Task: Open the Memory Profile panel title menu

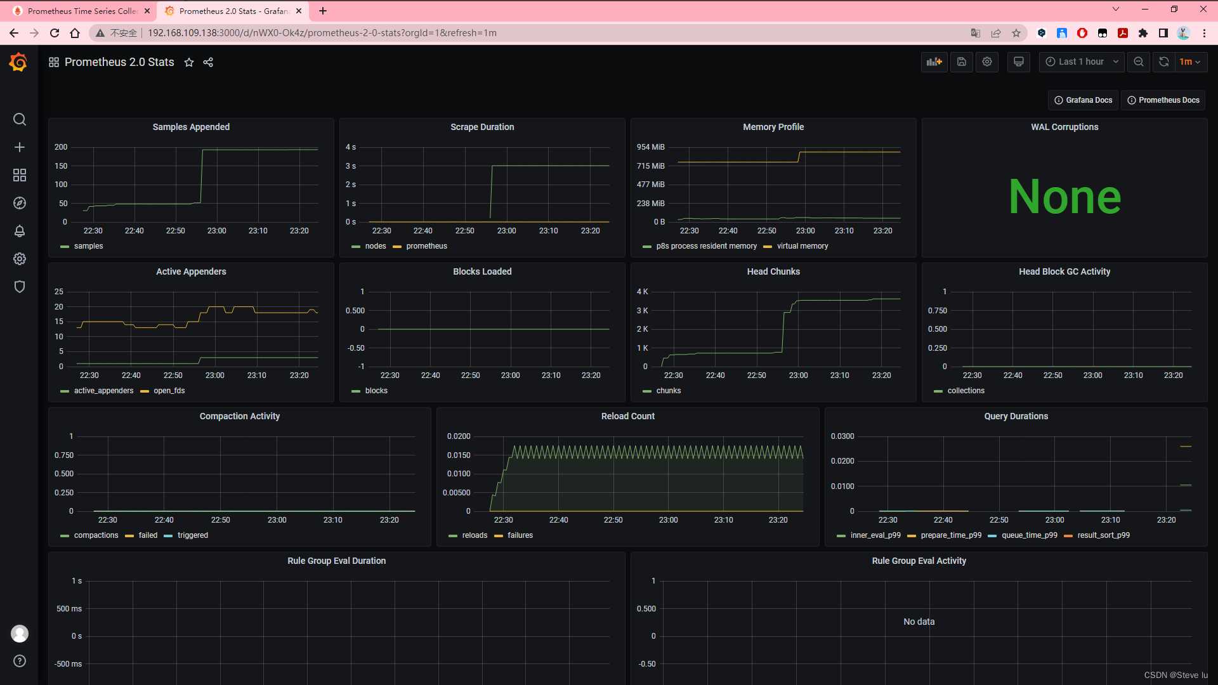Action: click(x=773, y=127)
